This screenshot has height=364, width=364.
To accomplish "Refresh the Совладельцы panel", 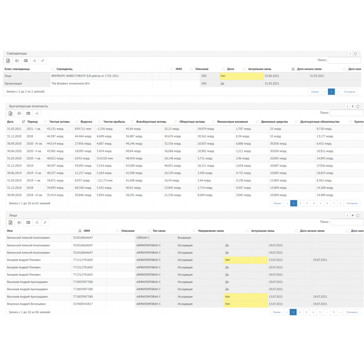I will point(355,54).
